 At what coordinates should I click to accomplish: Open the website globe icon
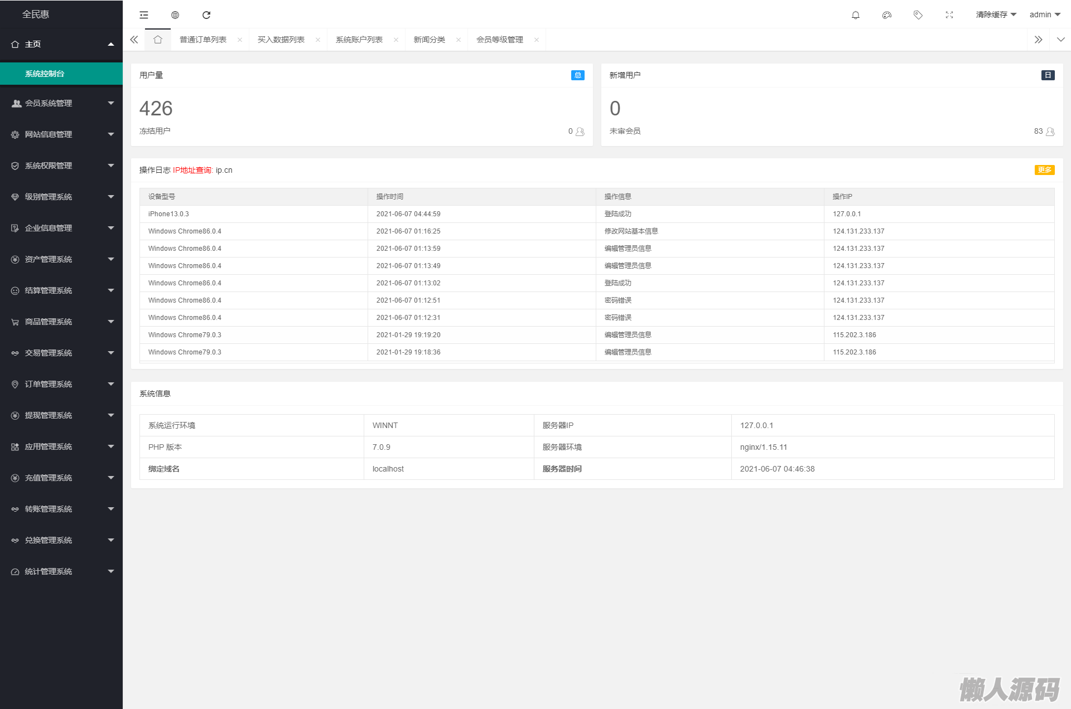point(175,15)
